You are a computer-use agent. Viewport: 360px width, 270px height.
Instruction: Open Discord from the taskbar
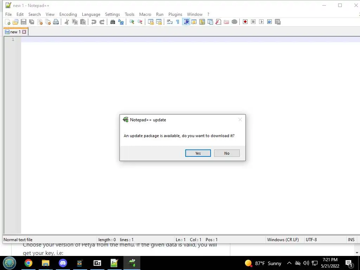[63, 263]
